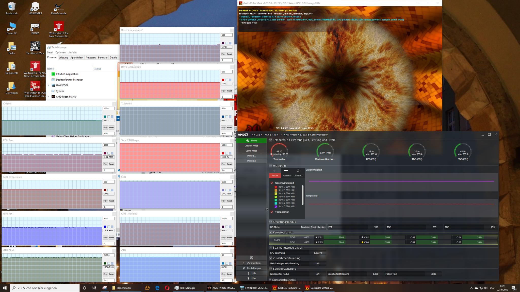
Task: Select Game Mode in Ryzen Master
Action: tap(251, 151)
